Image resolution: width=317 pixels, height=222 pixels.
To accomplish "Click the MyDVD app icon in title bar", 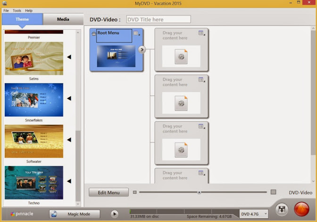I will [x=4, y=3].
